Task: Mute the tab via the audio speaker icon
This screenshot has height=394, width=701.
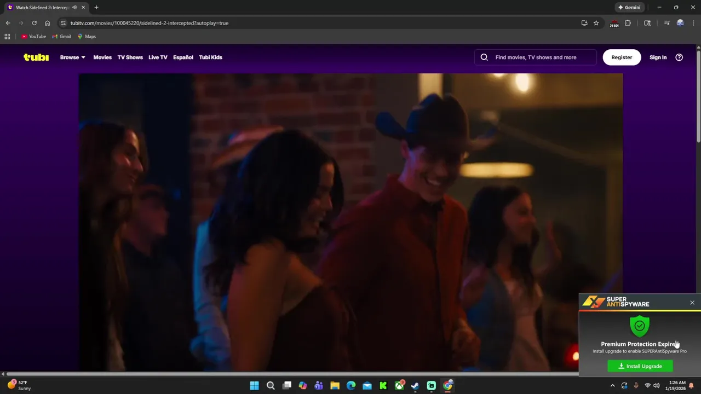Action: pos(74,8)
